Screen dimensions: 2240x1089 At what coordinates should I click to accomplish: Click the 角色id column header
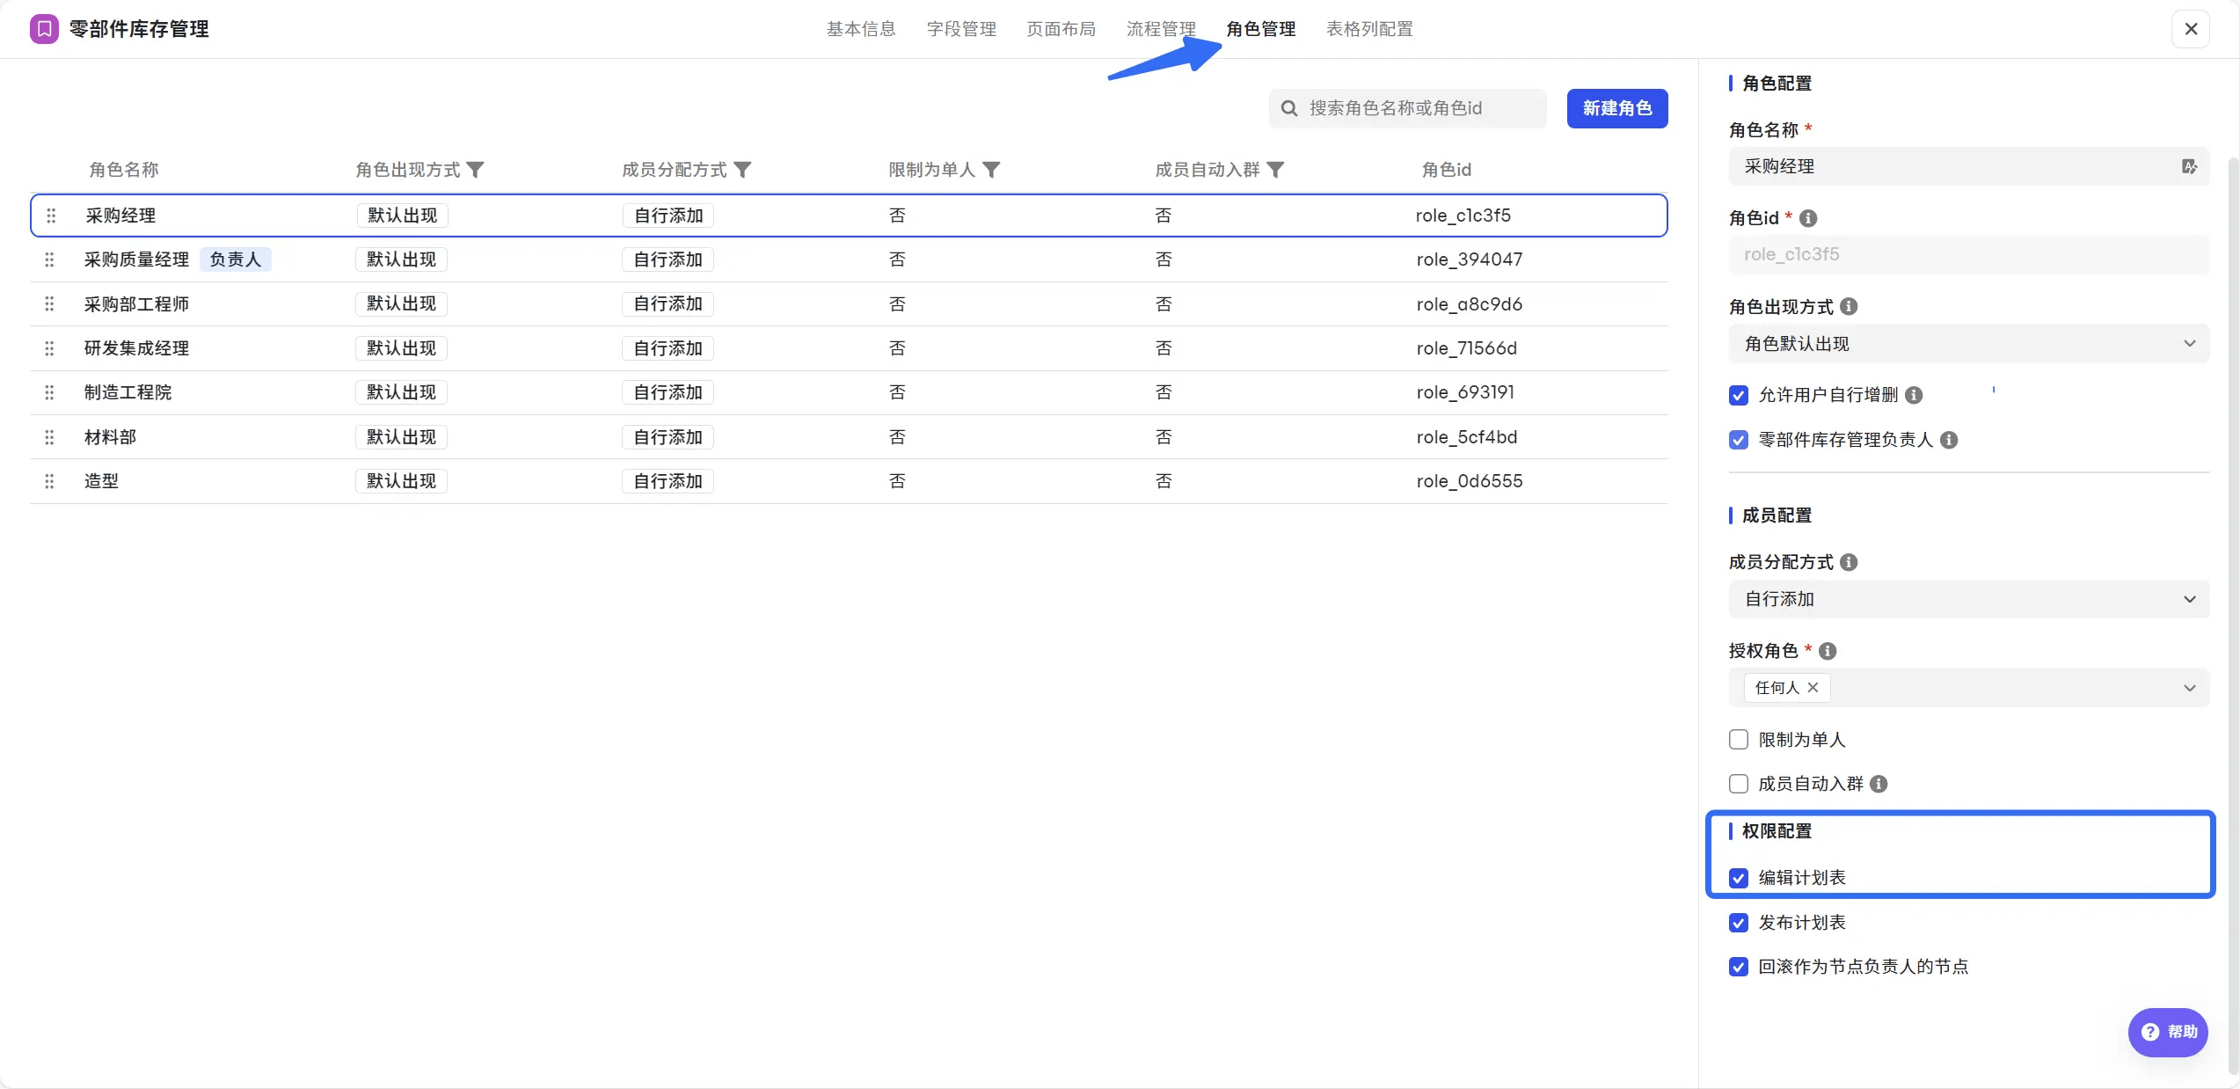pos(1447,170)
